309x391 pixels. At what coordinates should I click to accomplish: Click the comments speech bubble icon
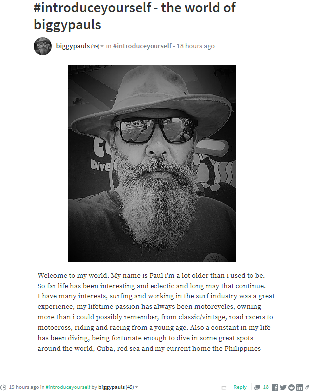pyautogui.click(x=257, y=387)
